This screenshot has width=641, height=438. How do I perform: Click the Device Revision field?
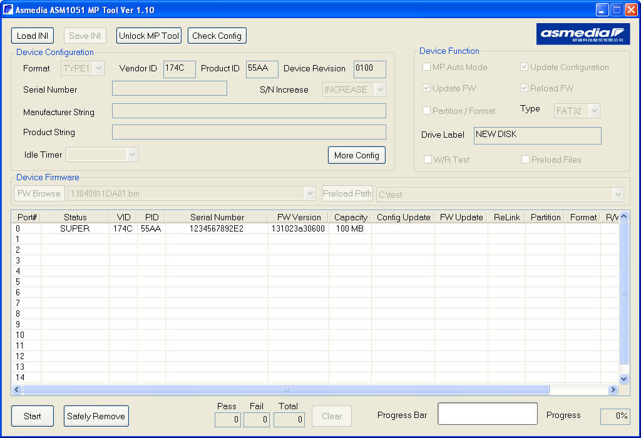tap(369, 69)
